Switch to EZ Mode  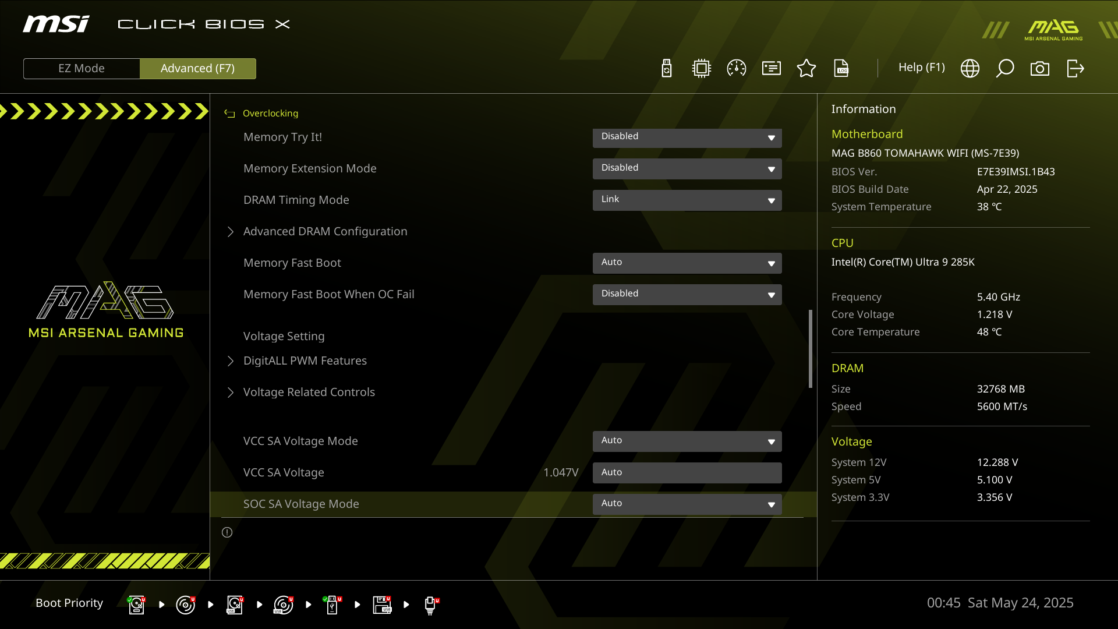point(82,68)
